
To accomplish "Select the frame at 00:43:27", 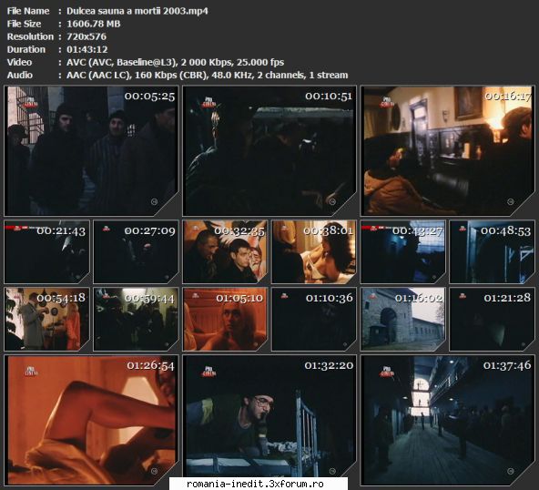I will pos(402,251).
